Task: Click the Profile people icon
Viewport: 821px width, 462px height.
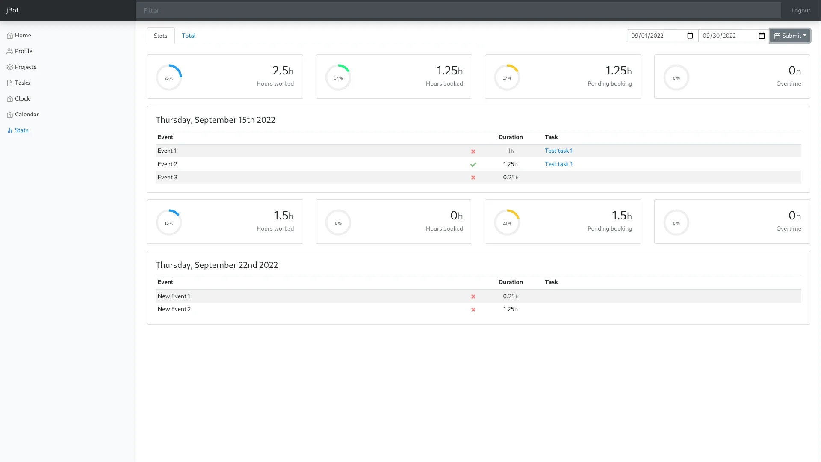Action: (10, 51)
